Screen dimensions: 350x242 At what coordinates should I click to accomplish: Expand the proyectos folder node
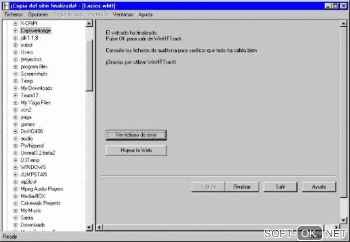point(15,59)
